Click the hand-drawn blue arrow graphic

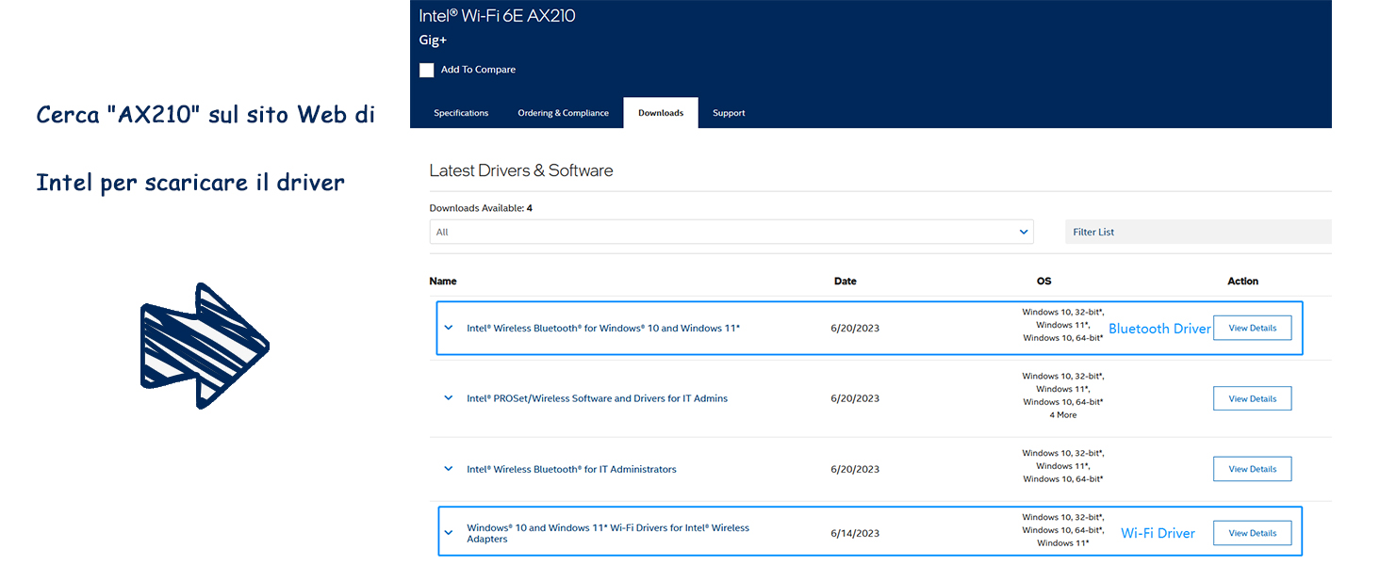tap(205, 346)
